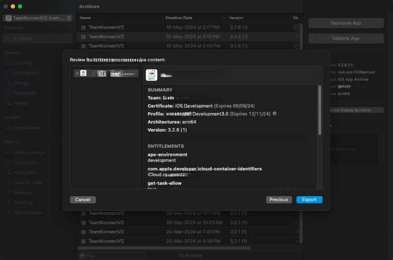Open the Launch Time metric
The image size is (393, 260).
point(28,183)
